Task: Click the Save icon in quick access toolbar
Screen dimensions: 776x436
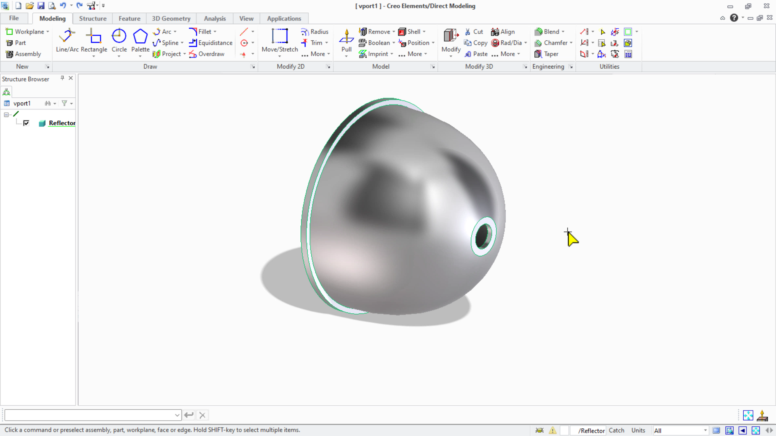Action: tap(41, 6)
